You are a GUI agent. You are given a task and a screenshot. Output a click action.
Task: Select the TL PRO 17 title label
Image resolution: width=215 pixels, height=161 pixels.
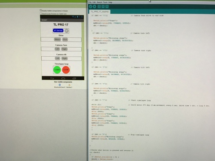61,24
